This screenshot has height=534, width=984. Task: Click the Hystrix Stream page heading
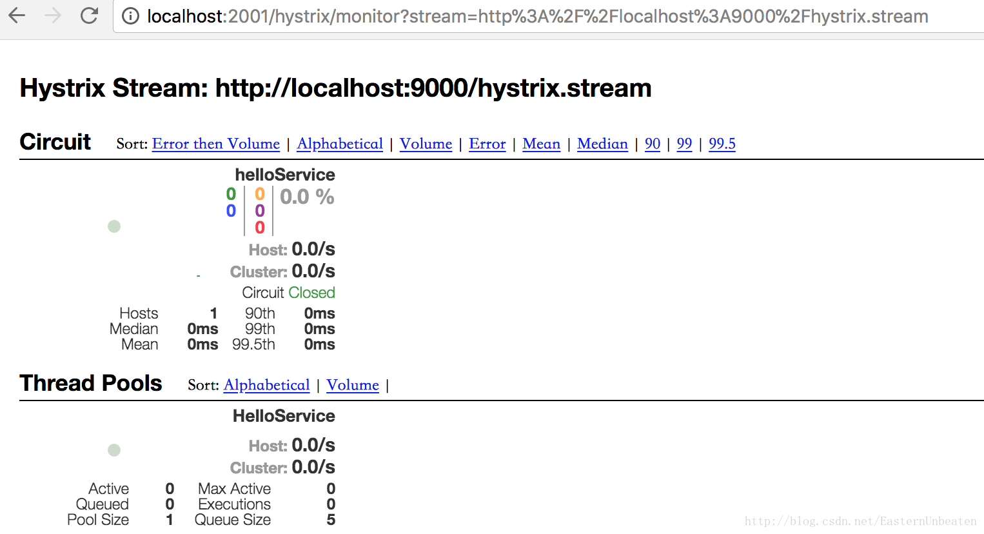(335, 88)
